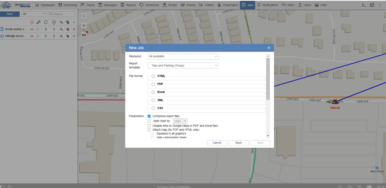Go to the Routes tab
386x188 pixels.
170,5
